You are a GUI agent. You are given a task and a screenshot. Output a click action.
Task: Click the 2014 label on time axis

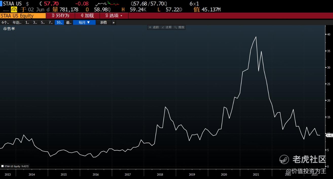pos(32,174)
